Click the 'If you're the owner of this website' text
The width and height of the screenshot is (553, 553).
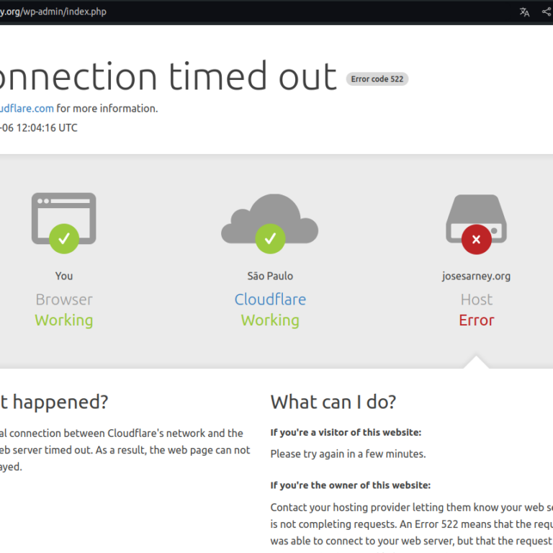[x=351, y=485]
